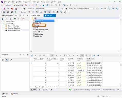
Task: Open the Error List panel tab
Action: [15, 94]
